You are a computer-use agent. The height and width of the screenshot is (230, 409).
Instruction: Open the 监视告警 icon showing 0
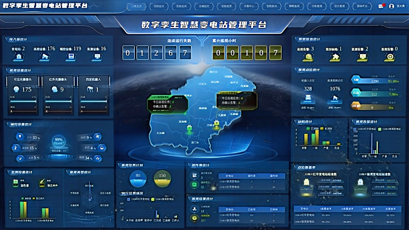click(x=390, y=57)
